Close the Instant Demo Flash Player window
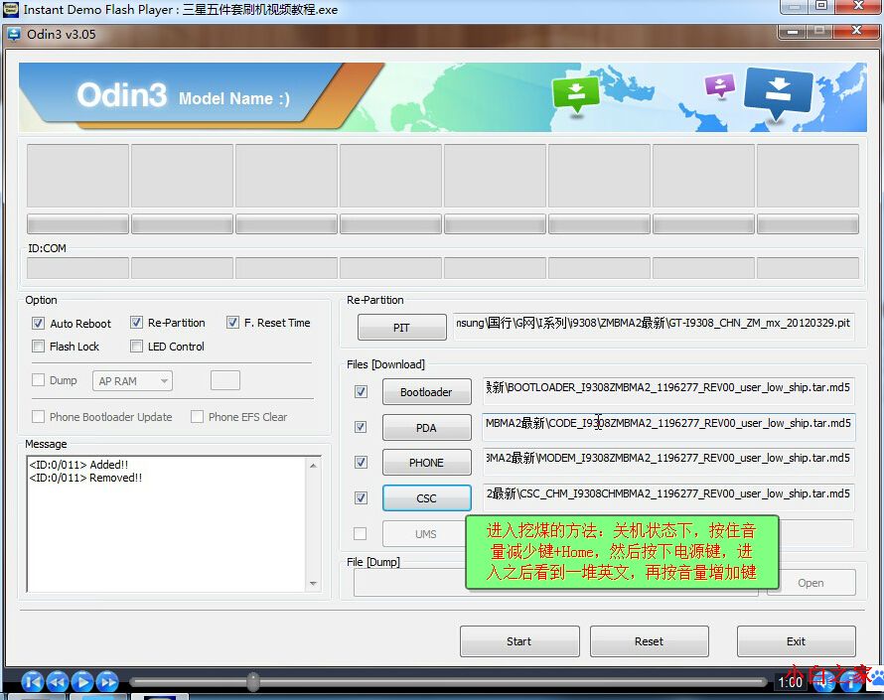This screenshot has height=700, width=884. pos(858,6)
